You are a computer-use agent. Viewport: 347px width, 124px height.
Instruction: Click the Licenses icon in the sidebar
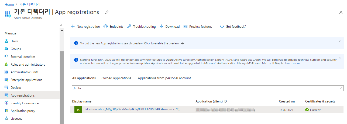pos(7,119)
